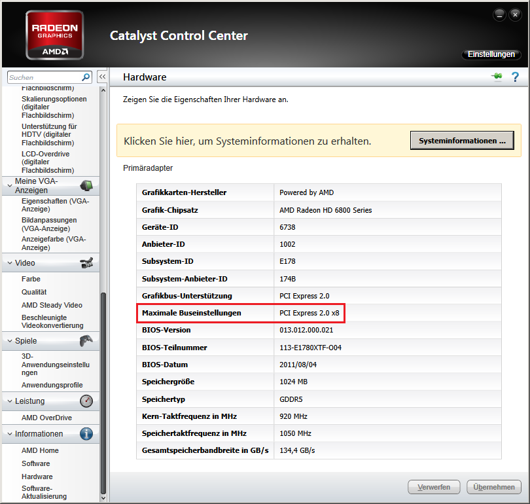This screenshot has height=504, width=530.
Task: Select BIOS-Version value 013.012.000.021
Action: (x=306, y=330)
